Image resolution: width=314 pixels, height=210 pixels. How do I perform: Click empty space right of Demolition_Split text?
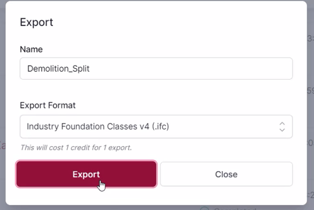[x=188, y=68]
